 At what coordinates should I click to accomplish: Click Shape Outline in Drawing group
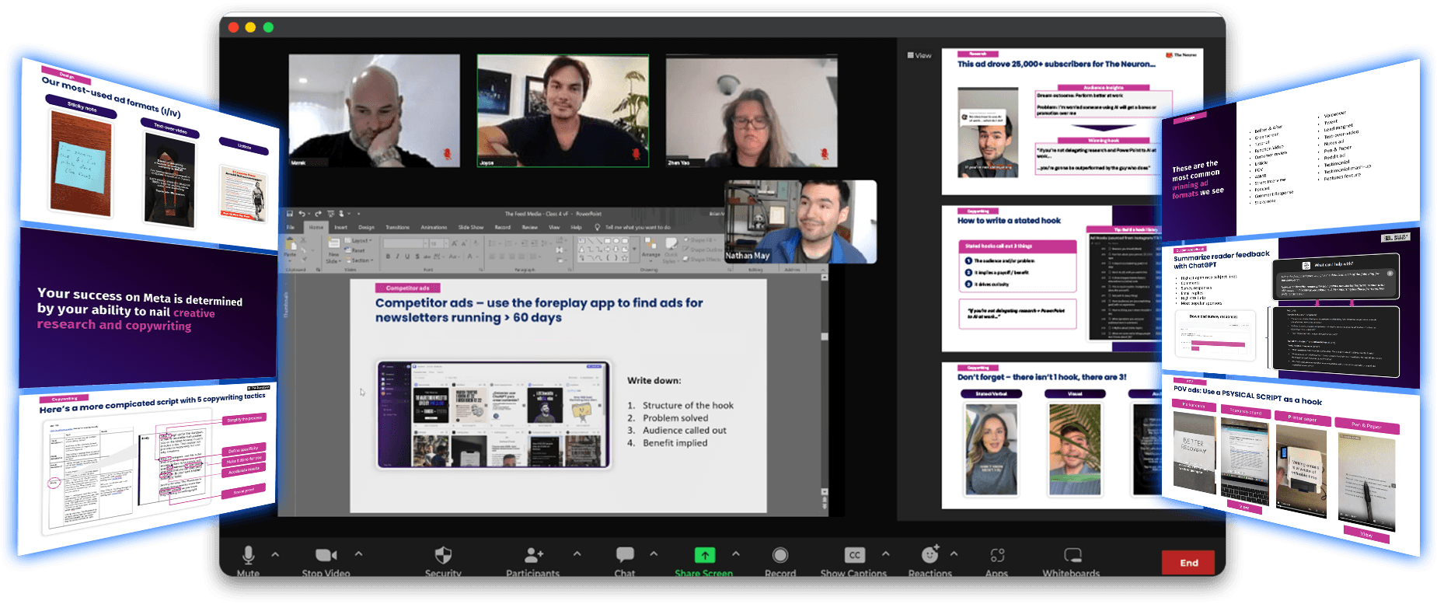pos(703,250)
